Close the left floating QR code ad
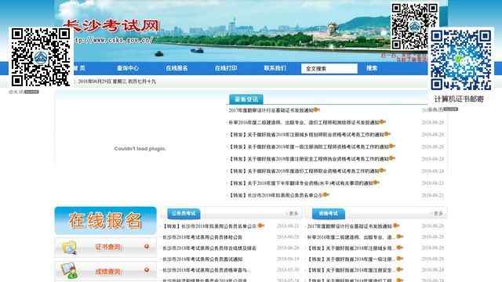Viewport: 502px width, 282px height. point(31,92)
